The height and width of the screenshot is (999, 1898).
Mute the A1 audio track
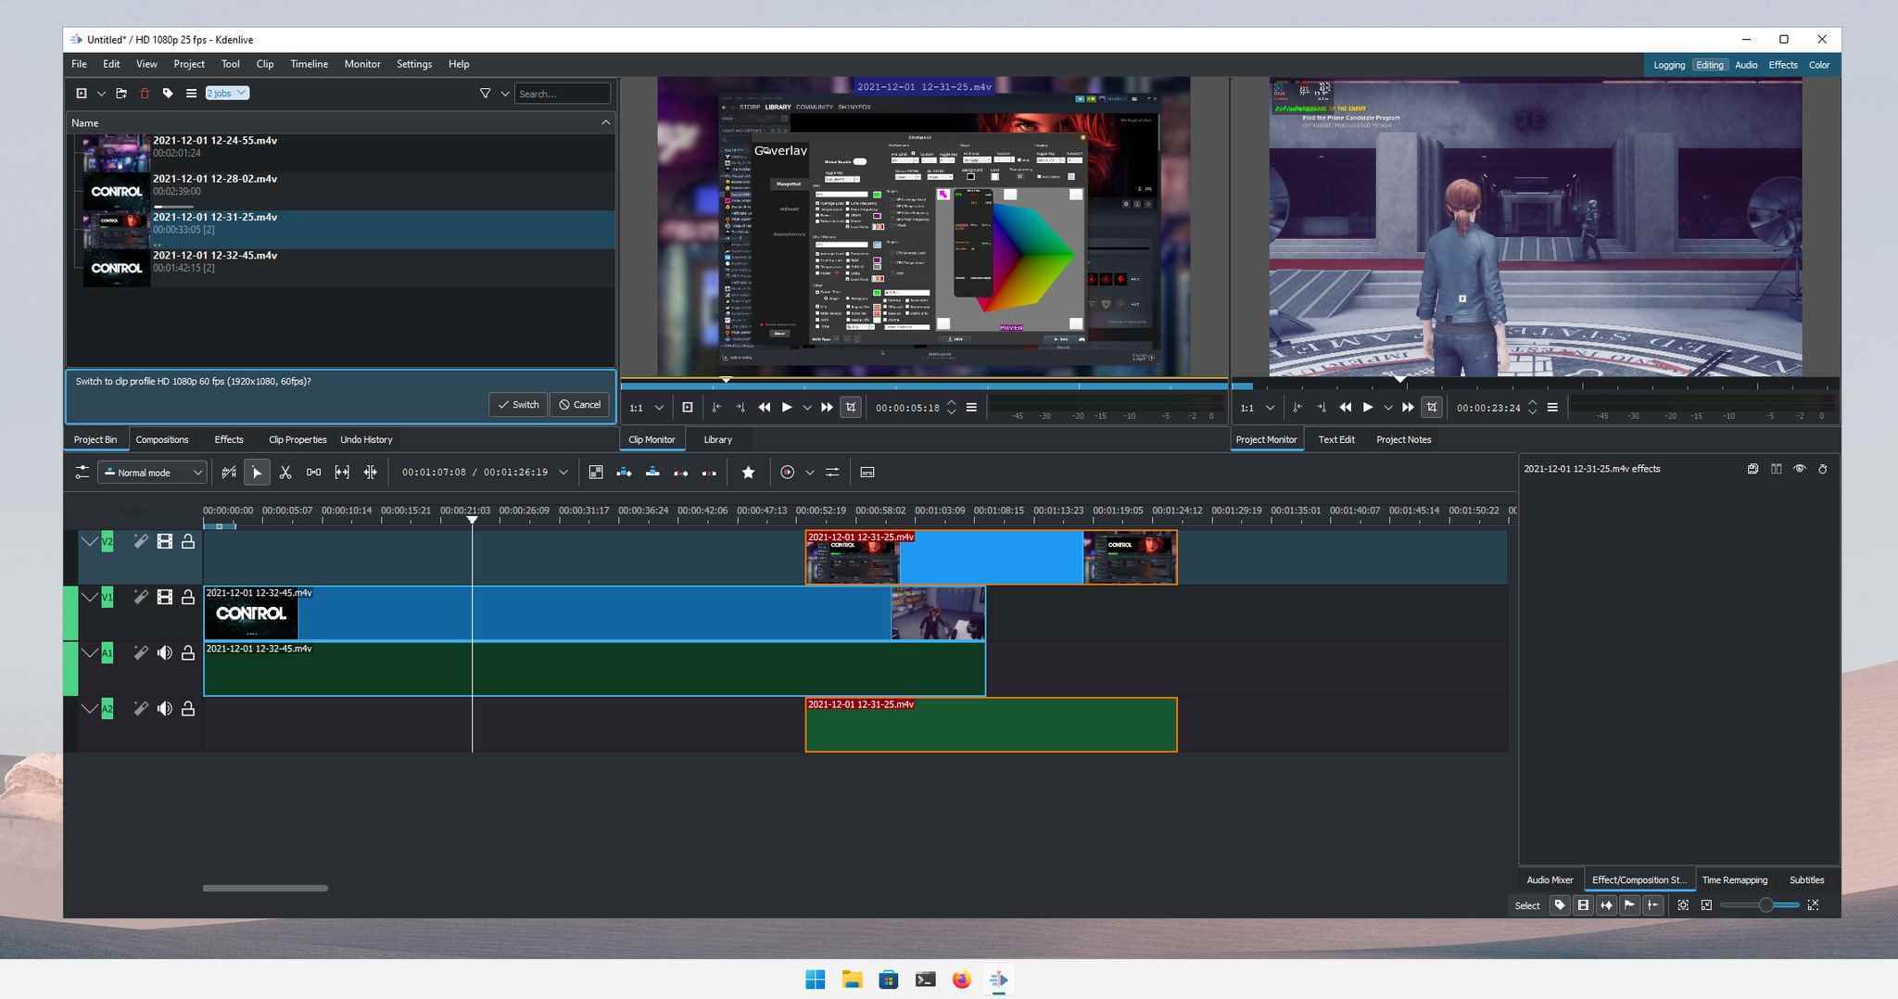(164, 653)
